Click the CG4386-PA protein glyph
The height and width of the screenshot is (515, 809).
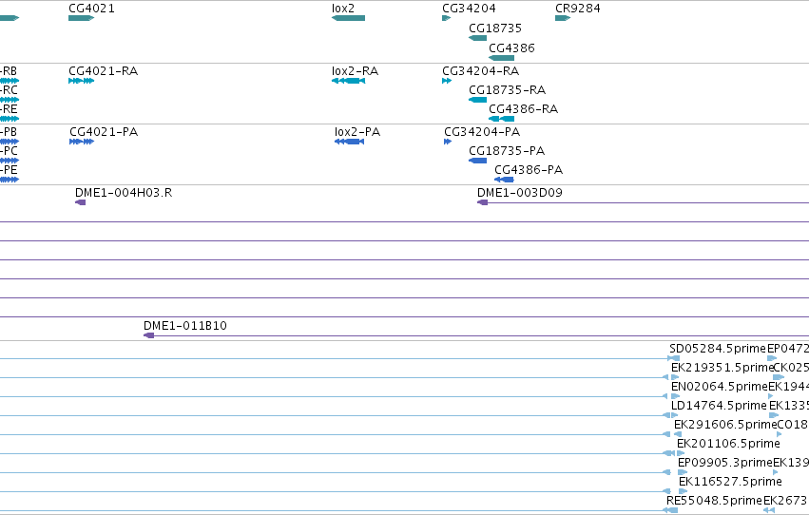pos(504,180)
